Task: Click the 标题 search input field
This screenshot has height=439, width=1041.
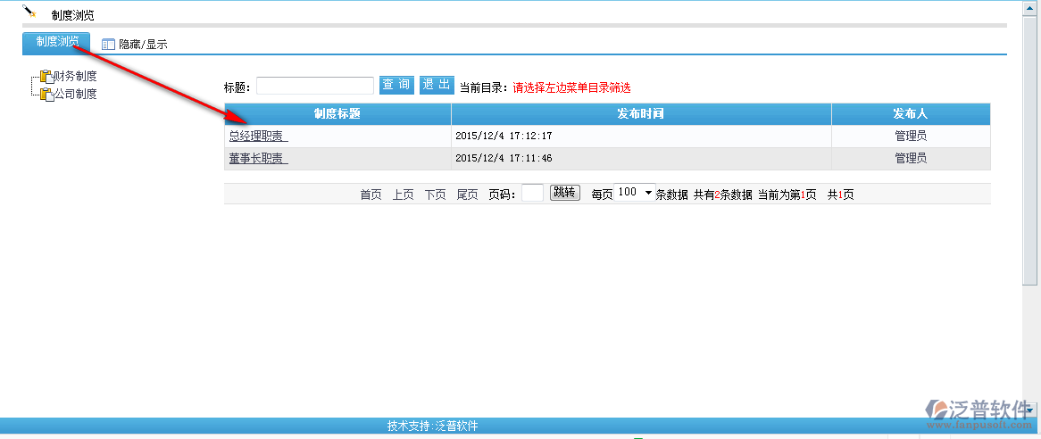Action: tap(314, 86)
